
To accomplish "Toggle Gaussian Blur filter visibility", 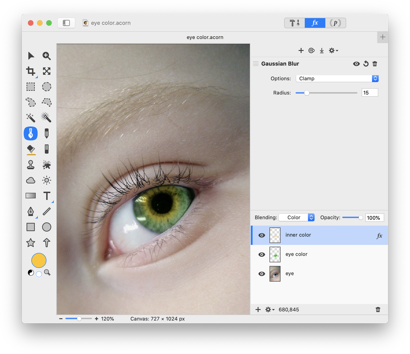I will point(356,64).
